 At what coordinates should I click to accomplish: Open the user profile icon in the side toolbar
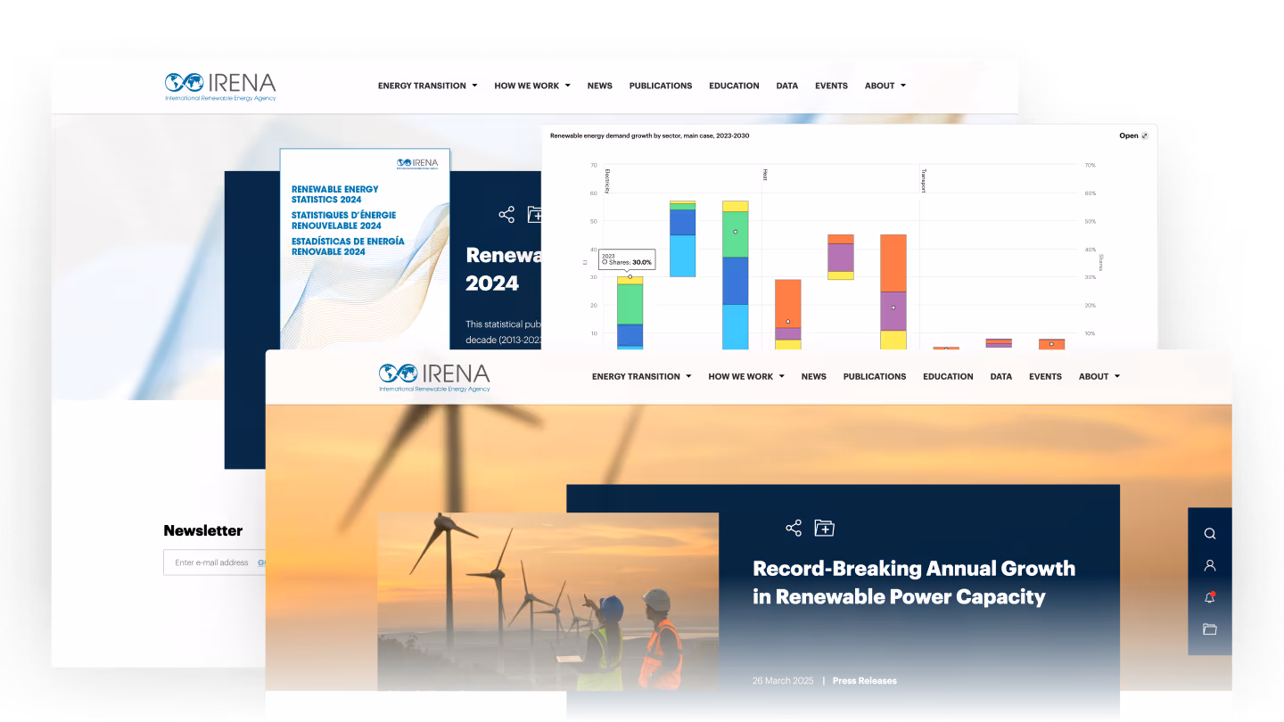click(x=1210, y=565)
